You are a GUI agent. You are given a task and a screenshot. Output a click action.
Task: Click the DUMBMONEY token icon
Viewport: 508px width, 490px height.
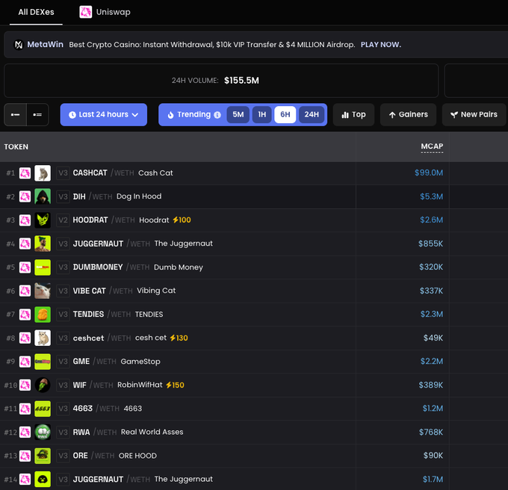point(43,267)
